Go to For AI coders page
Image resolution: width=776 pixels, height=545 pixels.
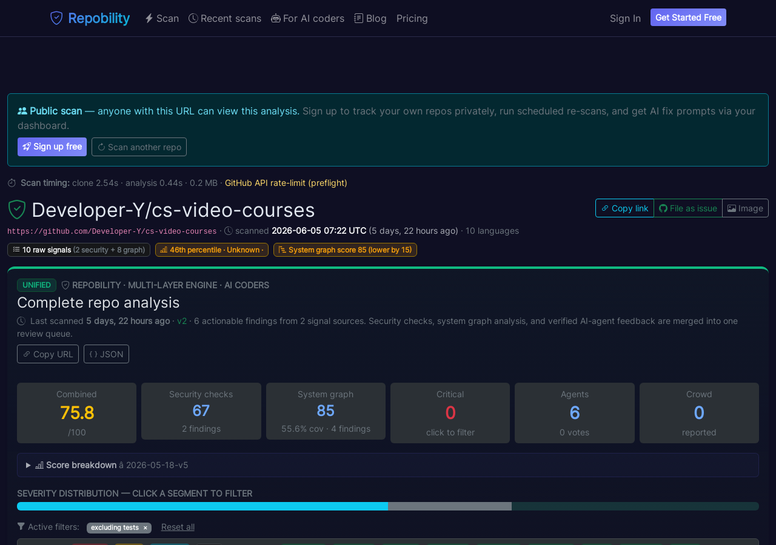(x=307, y=18)
